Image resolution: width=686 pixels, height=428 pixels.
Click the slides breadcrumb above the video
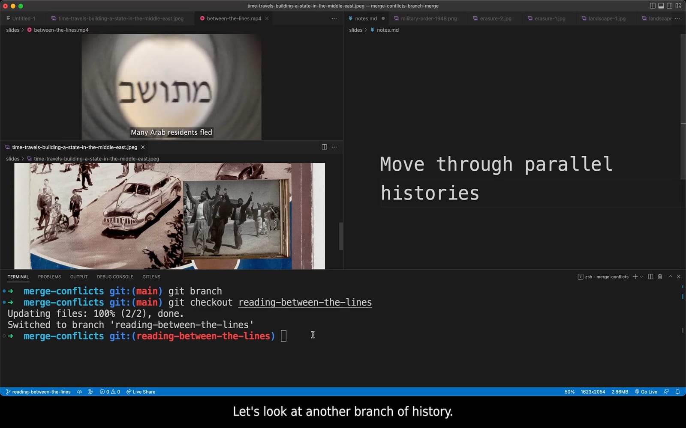pos(13,30)
